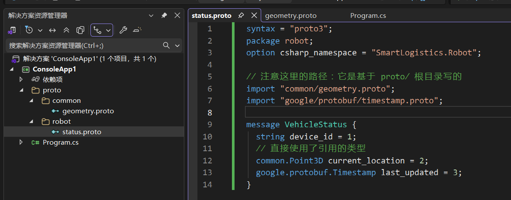Click the pending changes filter icon
Screen dimensions: 511x200
pos(29,30)
